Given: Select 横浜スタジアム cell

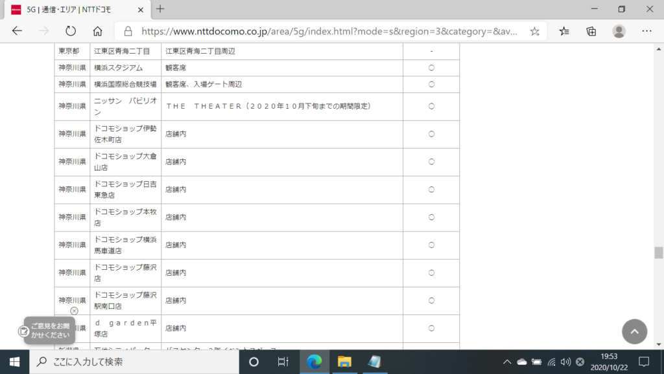Looking at the screenshot, I should [125, 67].
